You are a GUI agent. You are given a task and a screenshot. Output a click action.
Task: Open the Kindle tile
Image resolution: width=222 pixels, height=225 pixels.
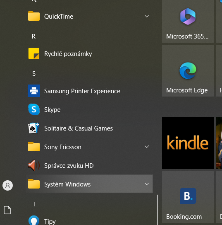[x=188, y=143]
